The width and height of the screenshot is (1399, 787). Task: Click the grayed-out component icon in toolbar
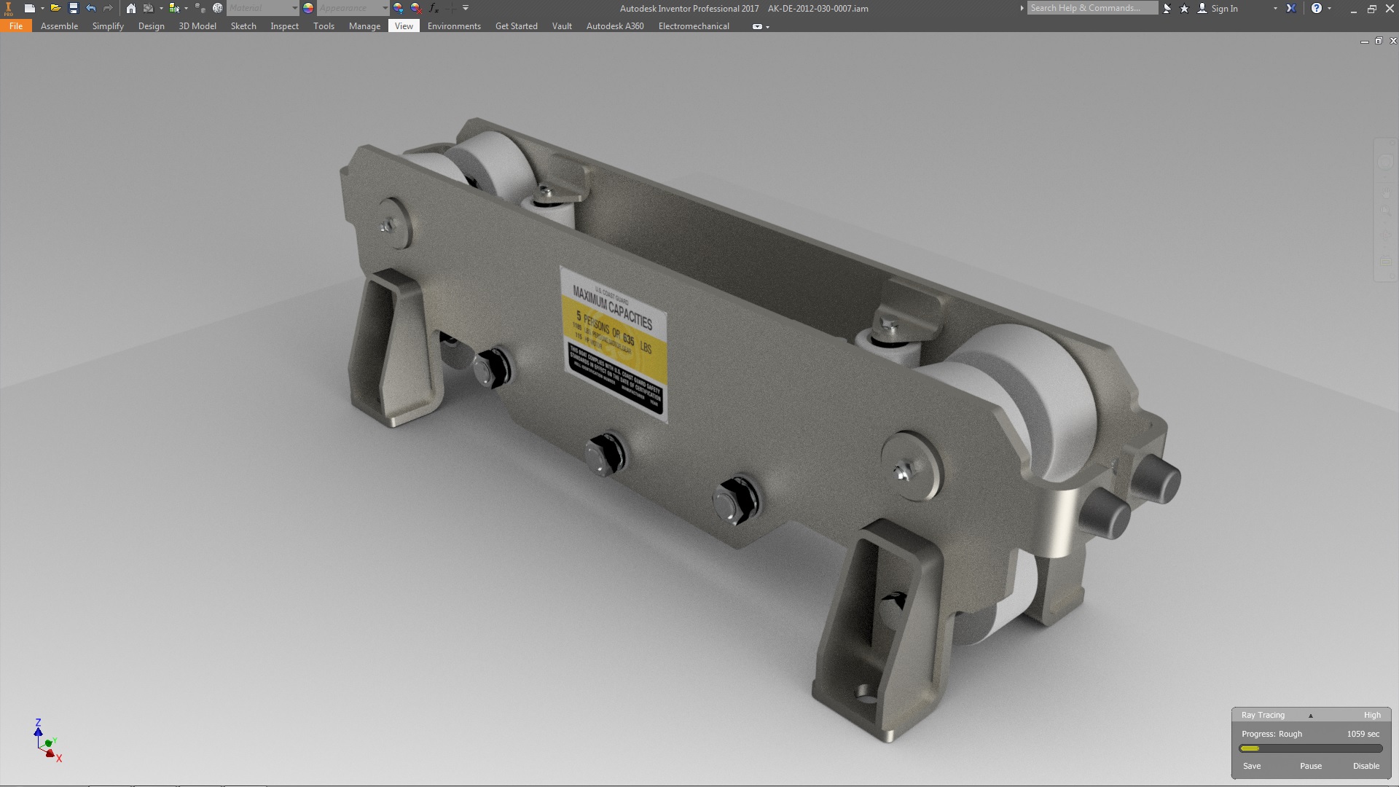click(200, 8)
